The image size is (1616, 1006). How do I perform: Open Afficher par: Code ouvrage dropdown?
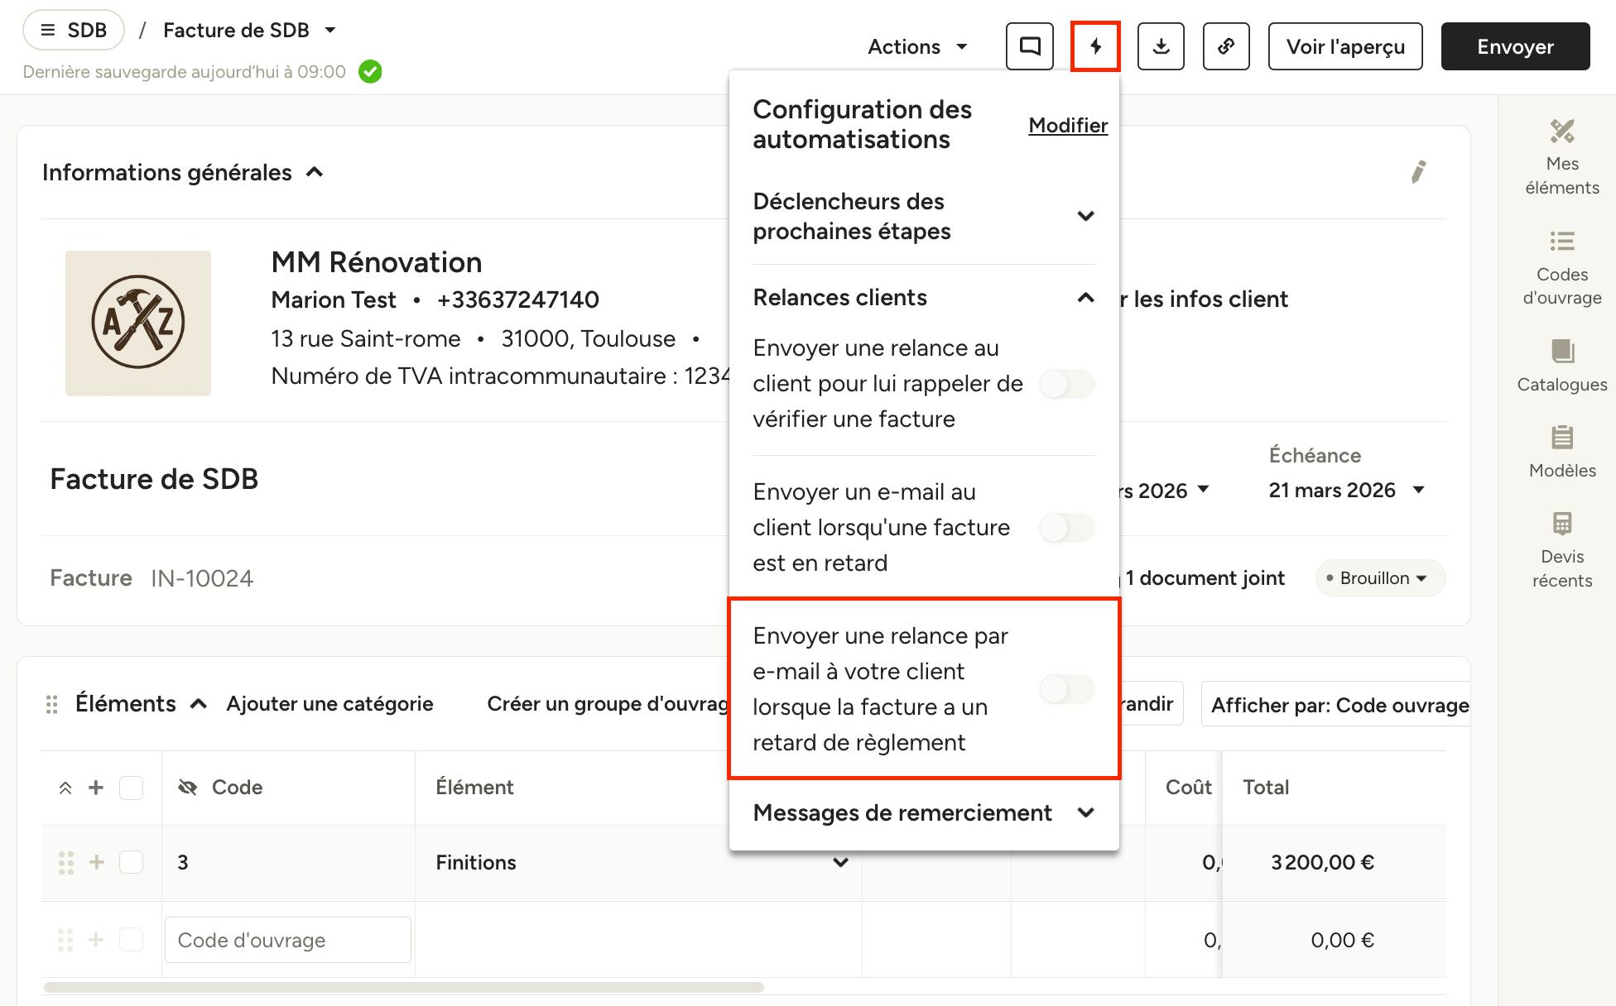click(1335, 704)
